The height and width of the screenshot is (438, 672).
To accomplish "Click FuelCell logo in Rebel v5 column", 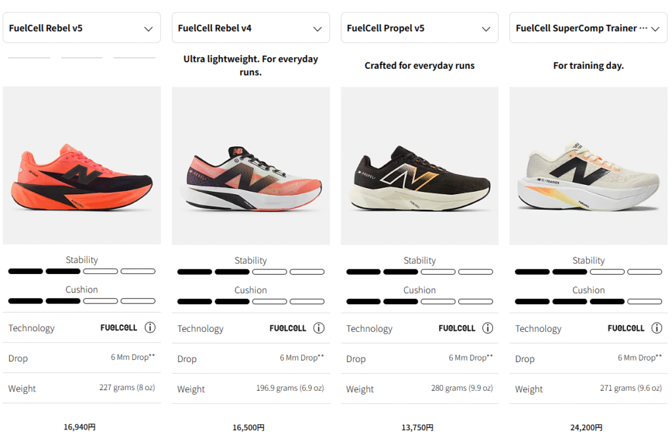I will tap(119, 327).
